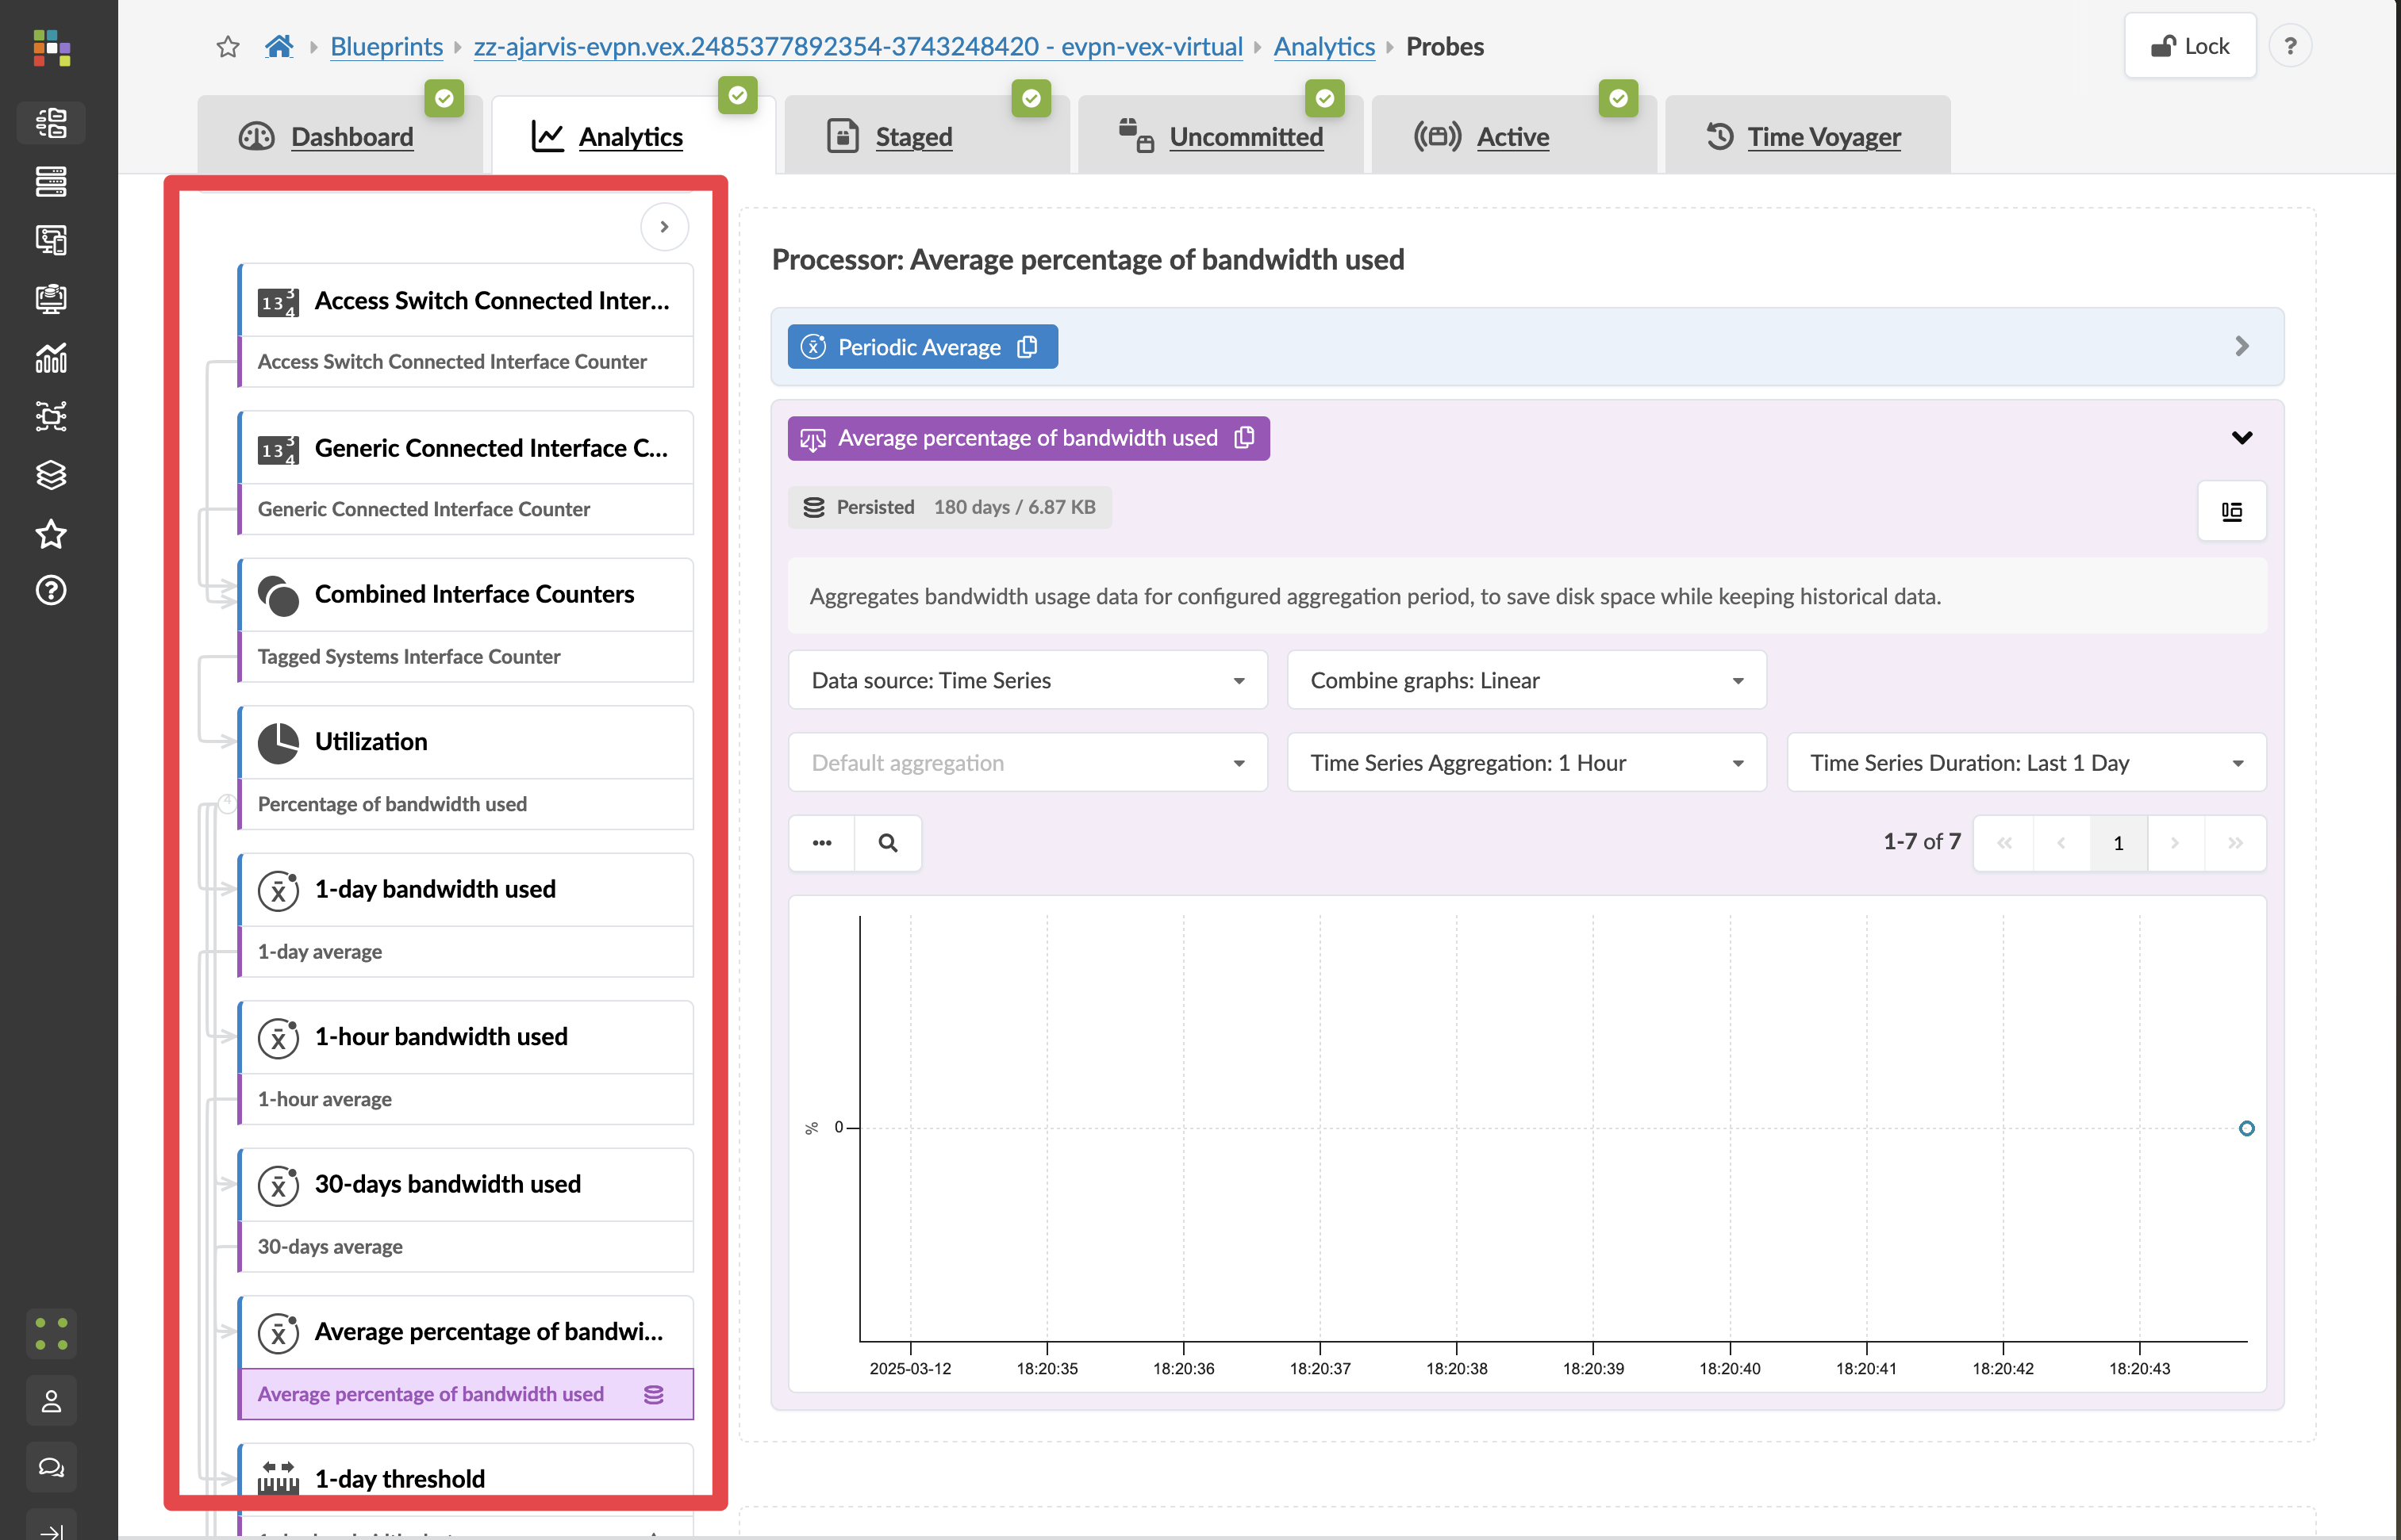
Task: Copy the Average percentage of bandwidth stage name
Action: (x=1244, y=438)
